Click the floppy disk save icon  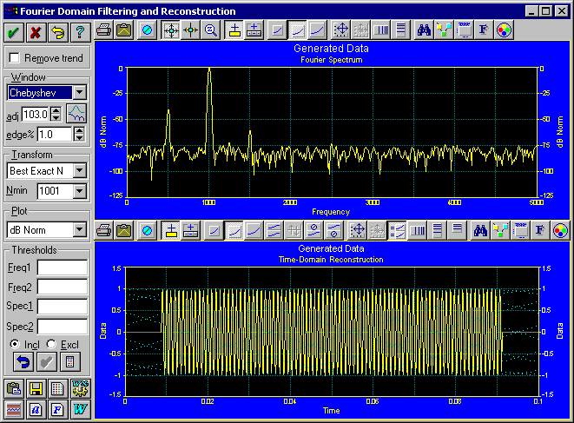coord(36,388)
